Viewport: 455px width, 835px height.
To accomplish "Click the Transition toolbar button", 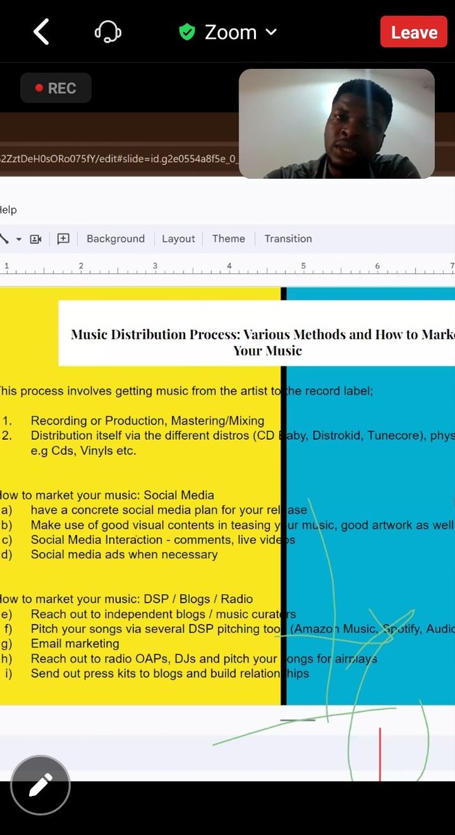I will [288, 239].
